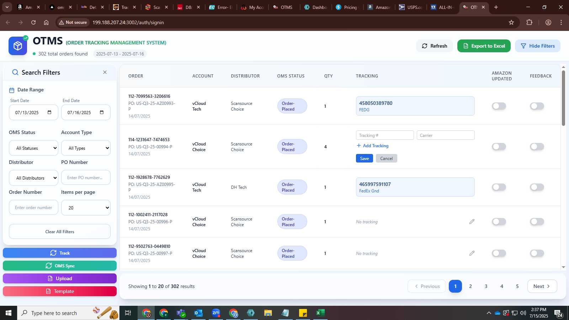Click the purple Upload button

pos(60,278)
